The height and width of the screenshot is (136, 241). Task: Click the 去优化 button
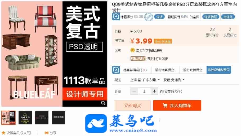coord(228,17)
